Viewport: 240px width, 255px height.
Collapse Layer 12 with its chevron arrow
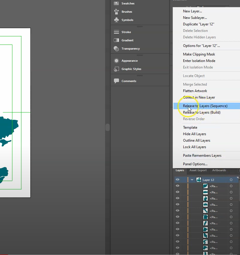click(192, 180)
